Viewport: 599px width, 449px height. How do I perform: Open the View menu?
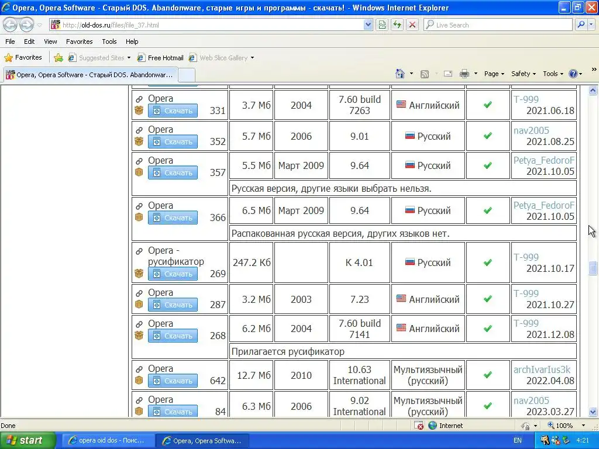pos(50,42)
